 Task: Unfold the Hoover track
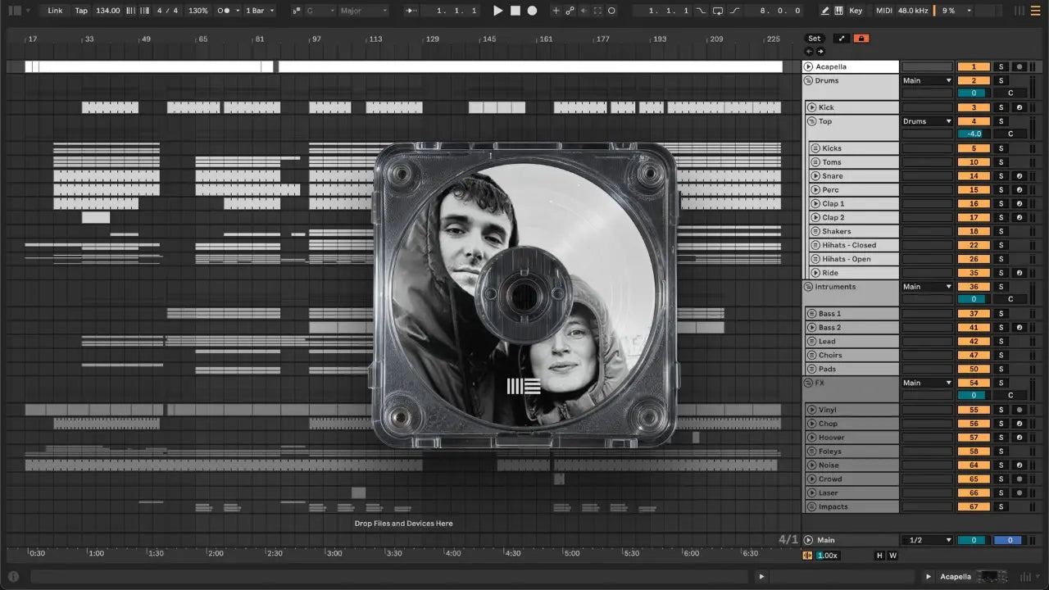(812, 438)
